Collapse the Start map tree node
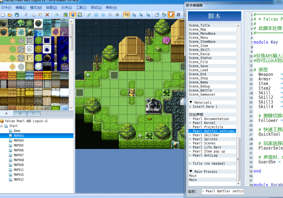Viewport: 283px width, 198px height. tap(2, 126)
